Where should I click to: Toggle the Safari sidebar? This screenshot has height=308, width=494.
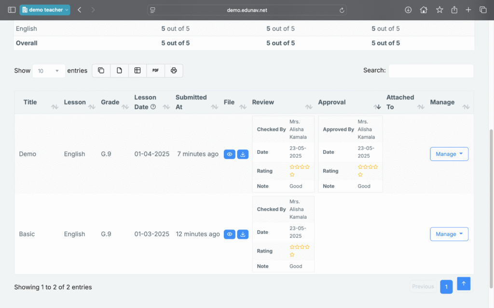click(x=12, y=10)
